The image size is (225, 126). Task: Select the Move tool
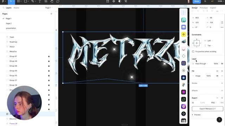[x=11, y=1]
